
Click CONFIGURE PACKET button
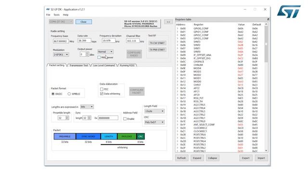tap(137, 91)
